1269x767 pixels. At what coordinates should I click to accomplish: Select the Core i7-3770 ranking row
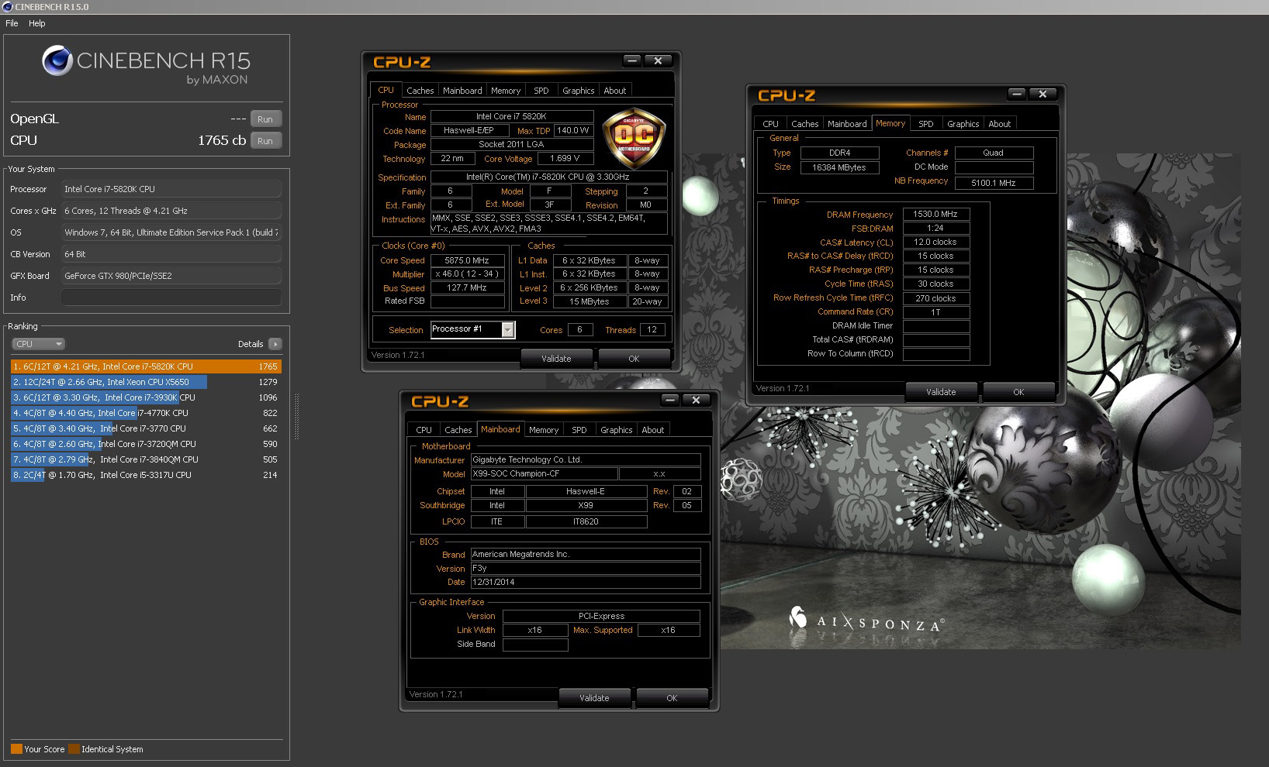pyautogui.click(x=146, y=428)
